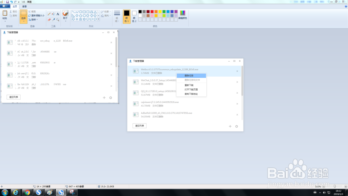The image size is (348, 196).
Task: Expand the shapes gallery more arrow
Action: 98,19
